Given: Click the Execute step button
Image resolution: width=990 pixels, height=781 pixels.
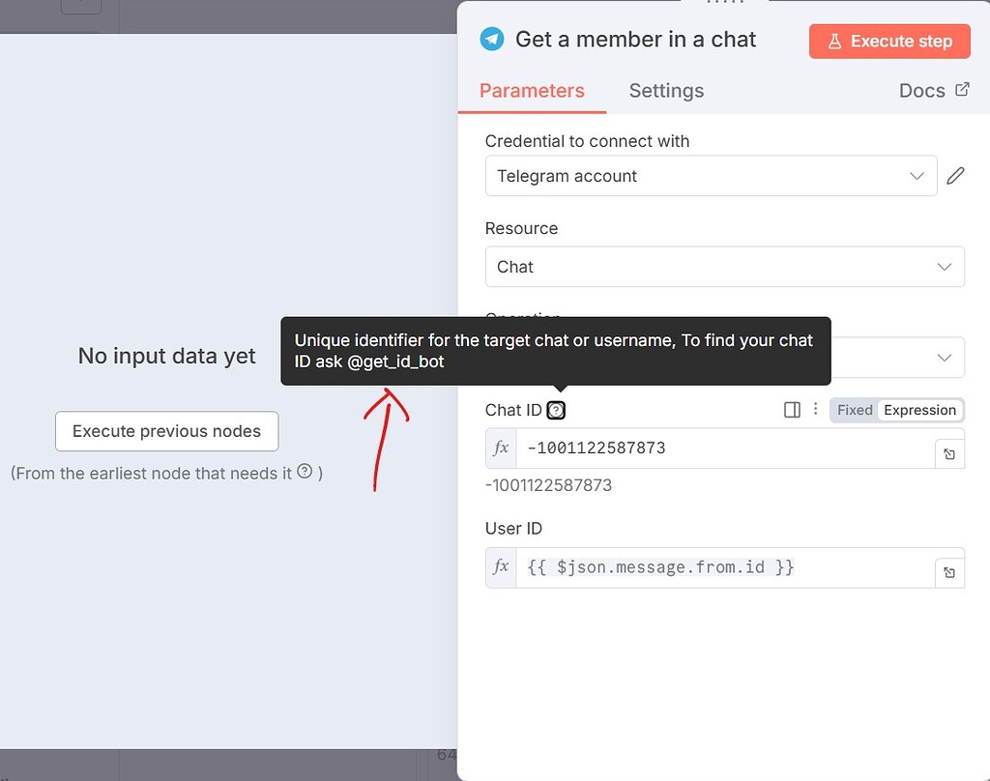Looking at the screenshot, I should tap(888, 41).
